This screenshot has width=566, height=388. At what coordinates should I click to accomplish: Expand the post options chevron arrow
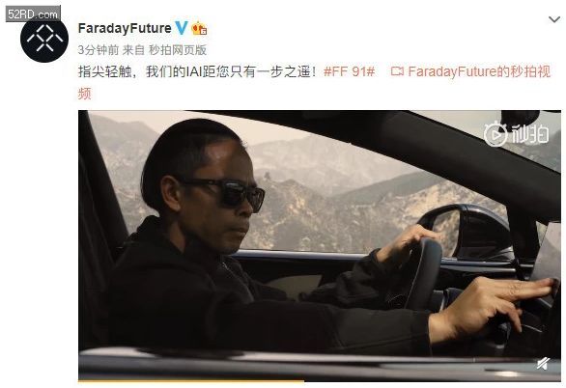coord(554,19)
